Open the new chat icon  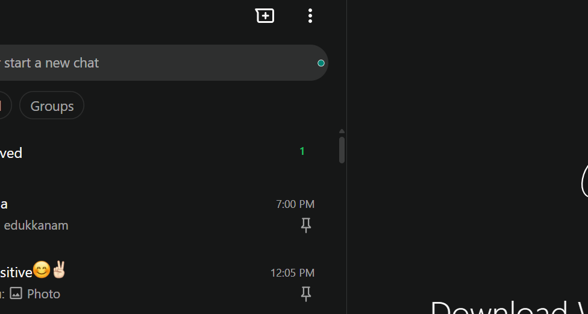coord(264,16)
